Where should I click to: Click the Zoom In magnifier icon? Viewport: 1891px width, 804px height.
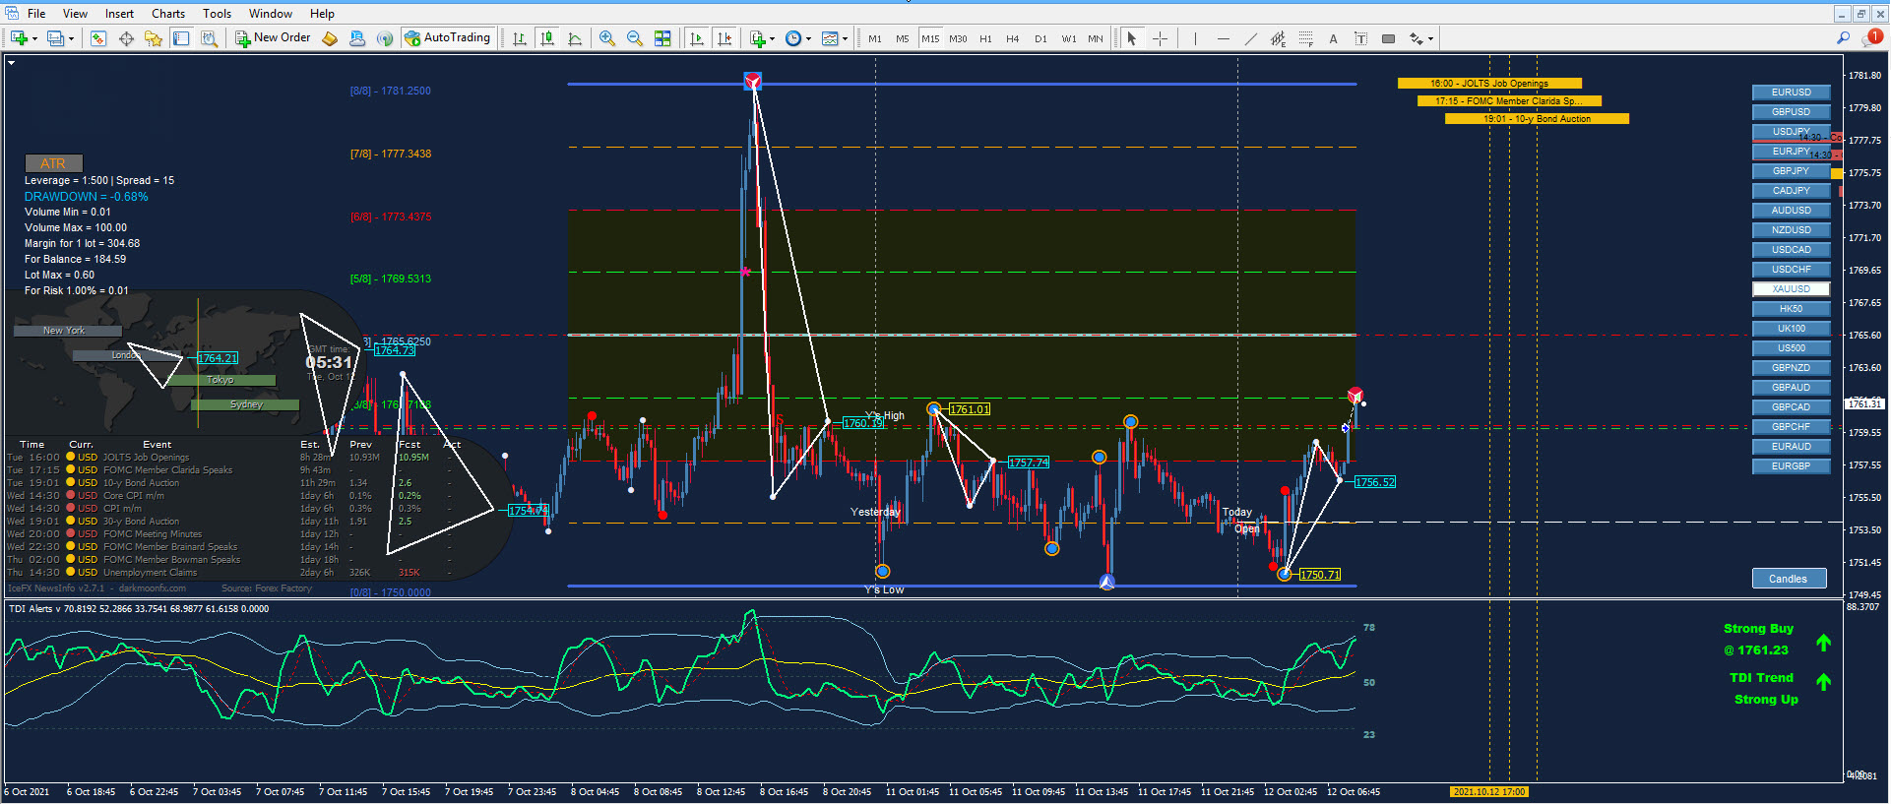click(607, 38)
